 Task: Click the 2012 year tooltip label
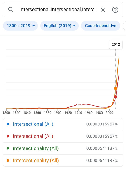[116, 44]
